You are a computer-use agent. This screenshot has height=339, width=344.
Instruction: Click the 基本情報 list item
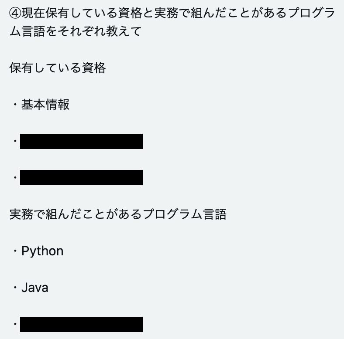(45, 105)
